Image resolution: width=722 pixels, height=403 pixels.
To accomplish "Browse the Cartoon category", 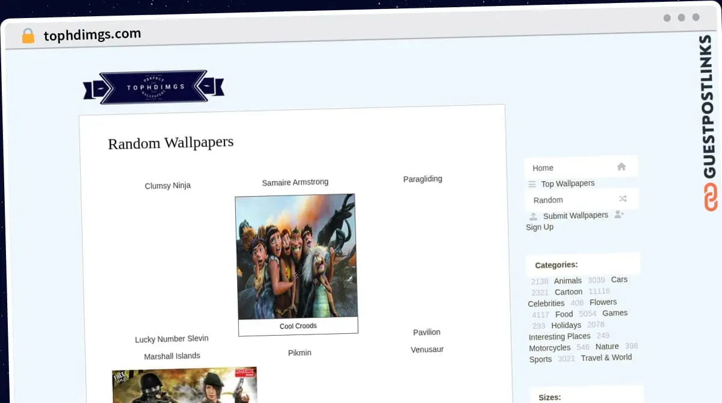I will 568,292.
